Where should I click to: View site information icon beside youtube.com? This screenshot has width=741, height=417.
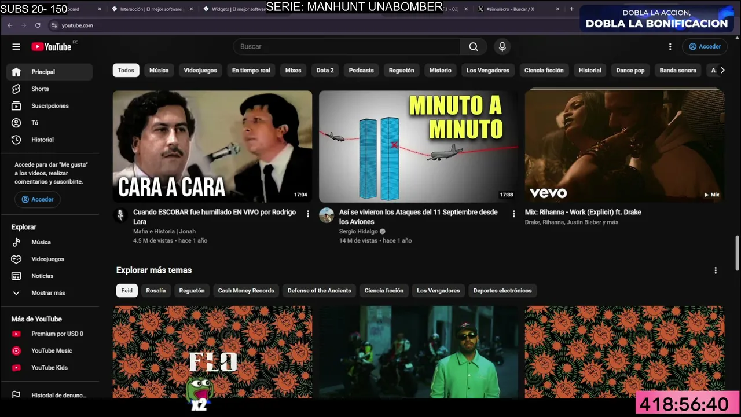tap(54, 25)
